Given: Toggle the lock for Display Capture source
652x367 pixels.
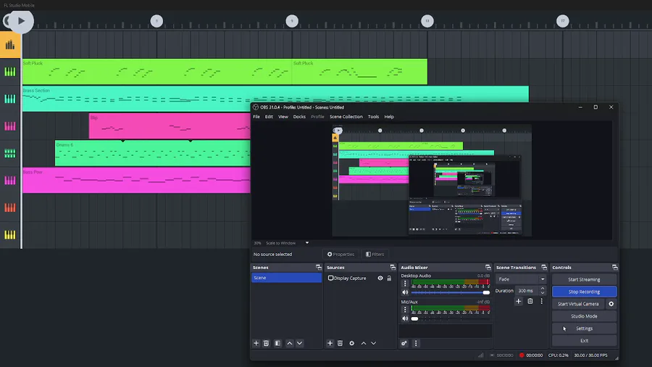Looking at the screenshot, I should point(389,278).
